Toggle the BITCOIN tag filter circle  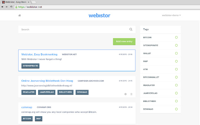tap(176, 37)
